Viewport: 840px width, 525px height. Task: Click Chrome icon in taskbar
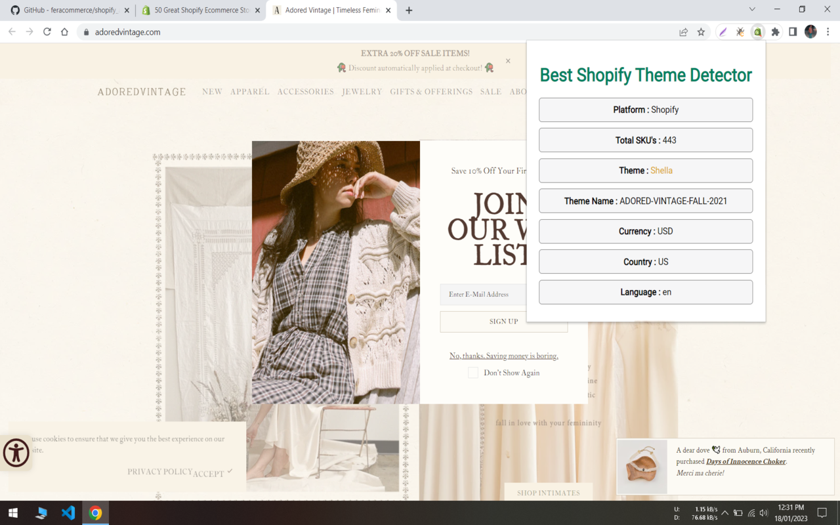96,513
